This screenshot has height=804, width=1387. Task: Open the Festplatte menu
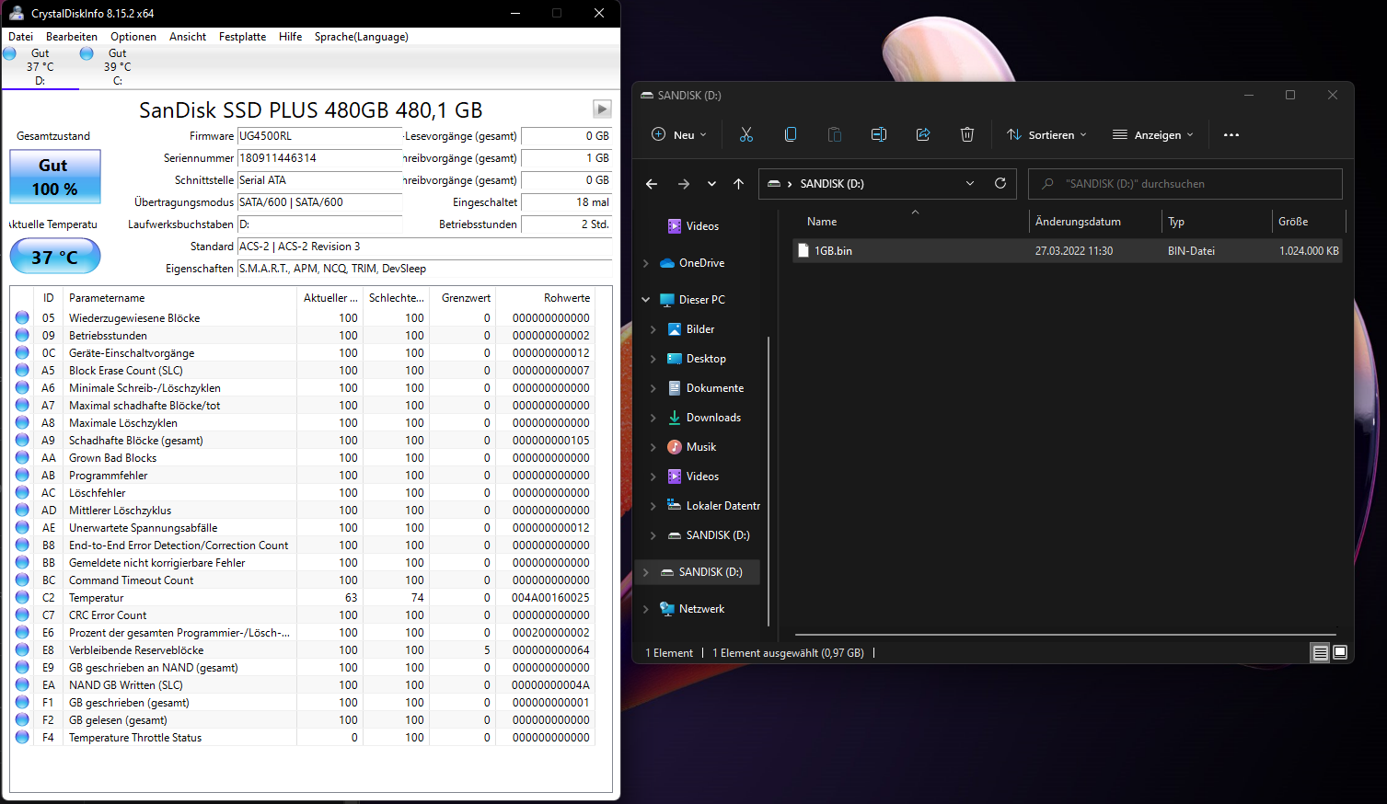243,37
